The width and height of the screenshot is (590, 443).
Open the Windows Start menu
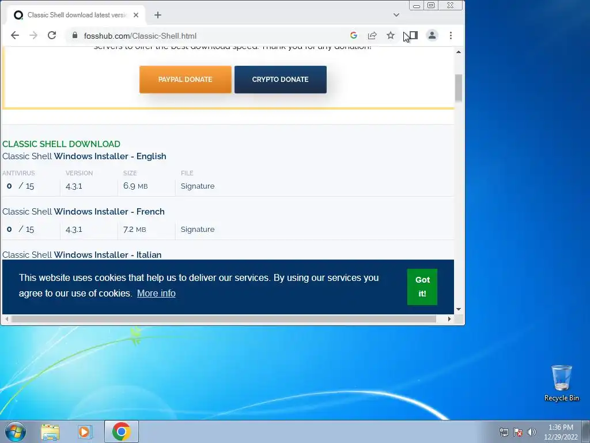coord(16,431)
